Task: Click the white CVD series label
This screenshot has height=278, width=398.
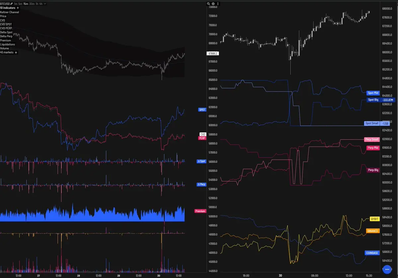Action: (203, 134)
